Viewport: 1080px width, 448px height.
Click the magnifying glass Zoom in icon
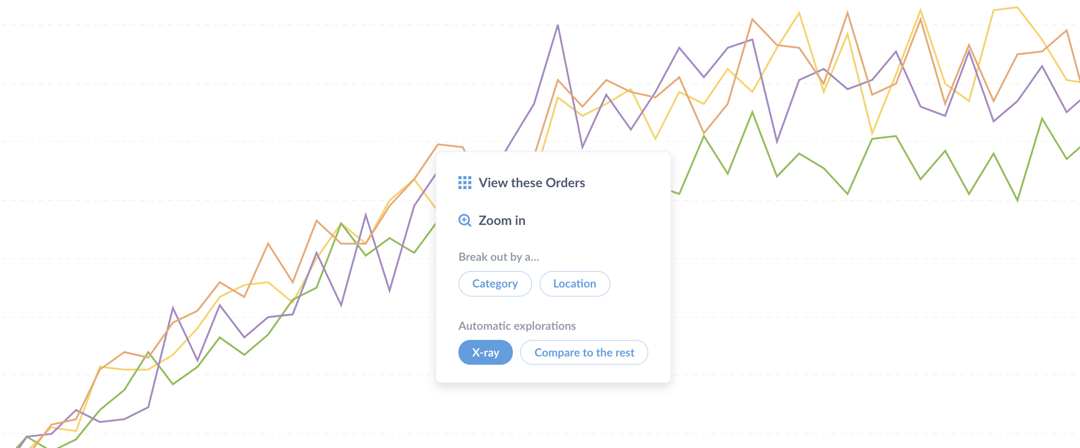(x=464, y=220)
